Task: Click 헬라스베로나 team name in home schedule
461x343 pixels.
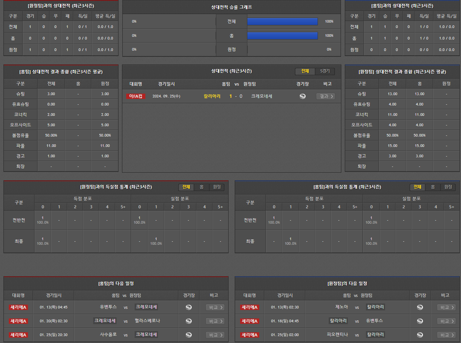Action: [147, 321]
